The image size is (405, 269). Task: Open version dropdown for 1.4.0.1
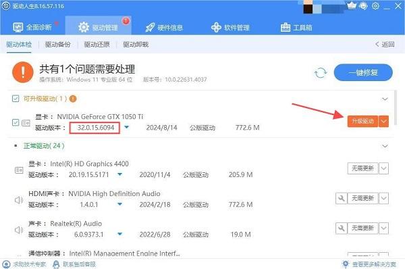120,204
